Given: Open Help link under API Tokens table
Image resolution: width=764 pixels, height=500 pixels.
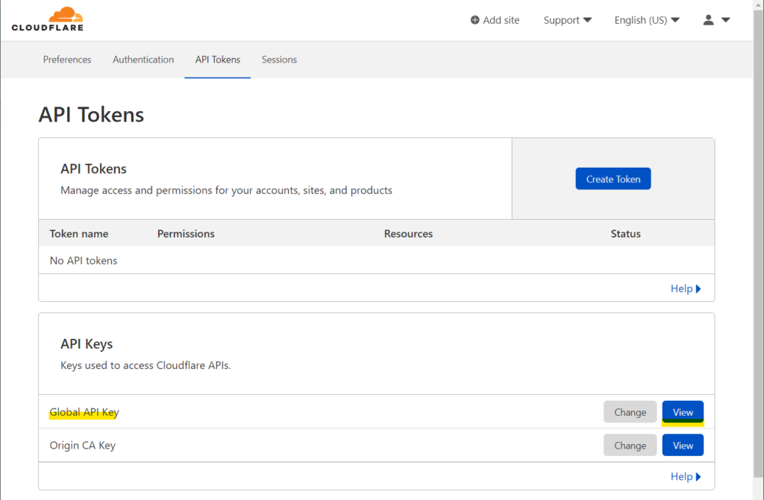Looking at the screenshot, I should [686, 288].
